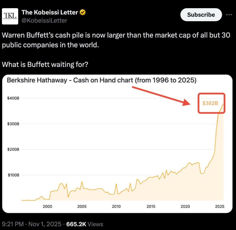
Task: Click the 2020 year axis label
Action: [x=185, y=207]
